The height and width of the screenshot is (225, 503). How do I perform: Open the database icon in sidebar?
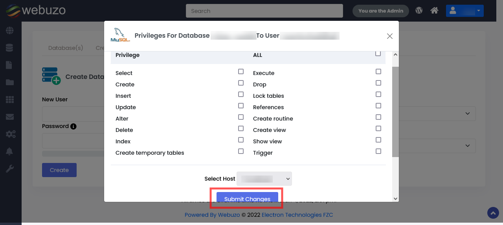point(9,48)
